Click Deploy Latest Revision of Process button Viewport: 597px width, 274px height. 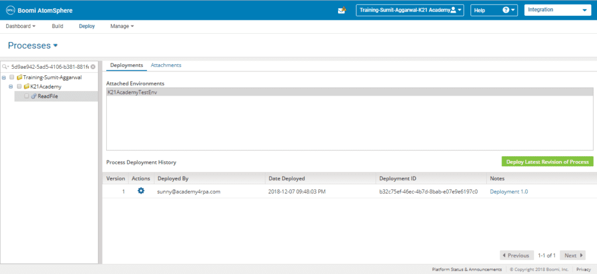click(547, 161)
